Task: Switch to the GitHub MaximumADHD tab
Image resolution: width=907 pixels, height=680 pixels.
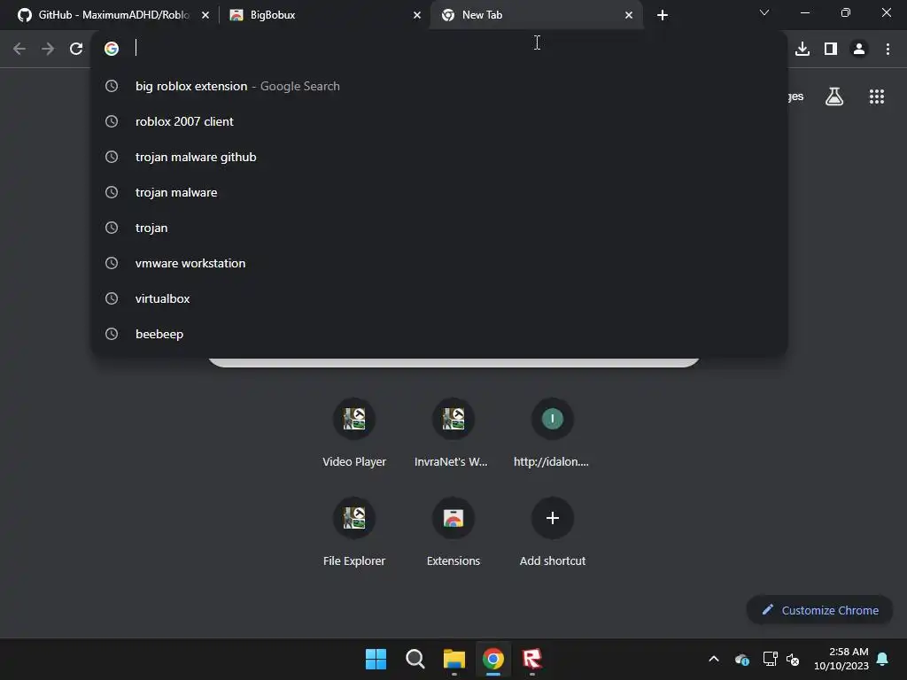Action: point(113,15)
